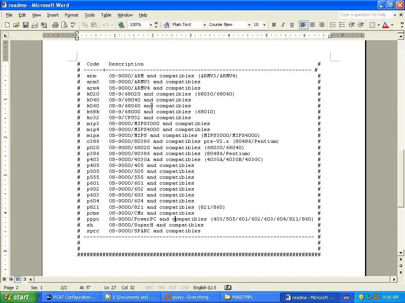The height and width of the screenshot is (303, 405).
Task: Open the Courier New font dropdown
Action: [x=249, y=25]
